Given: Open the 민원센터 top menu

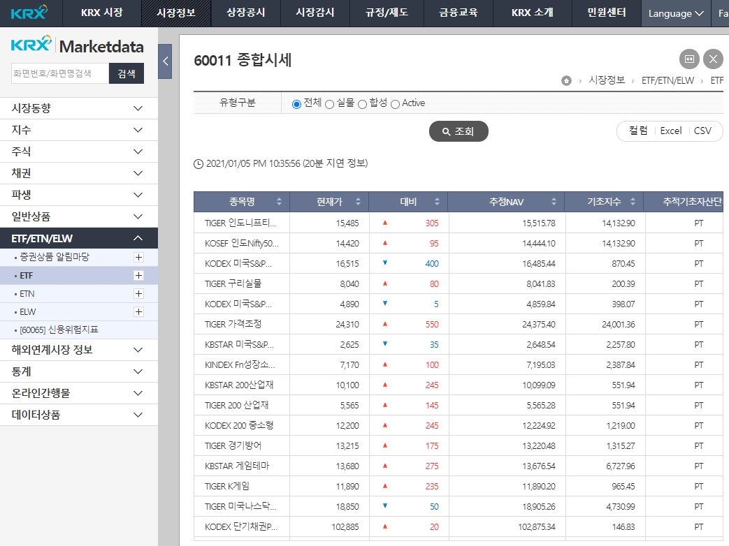Looking at the screenshot, I should pos(606,13).
